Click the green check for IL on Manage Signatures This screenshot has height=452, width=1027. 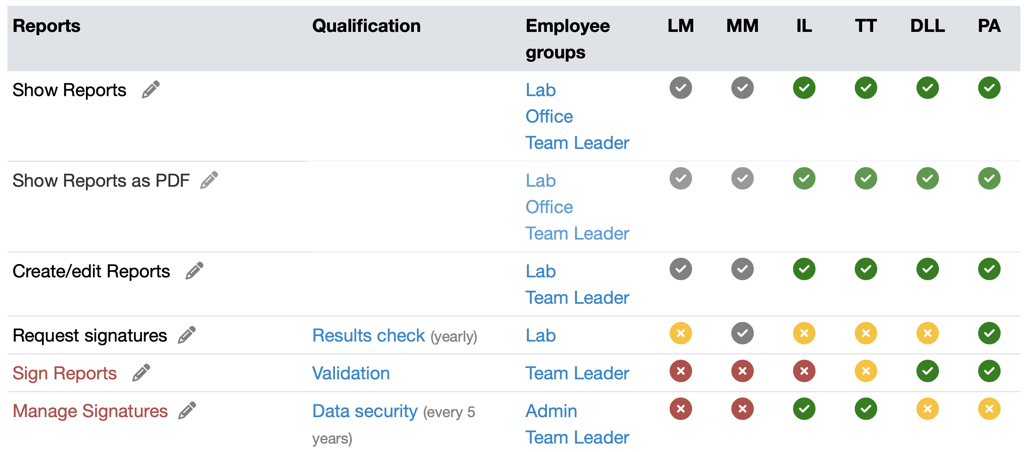coord(804,409)
